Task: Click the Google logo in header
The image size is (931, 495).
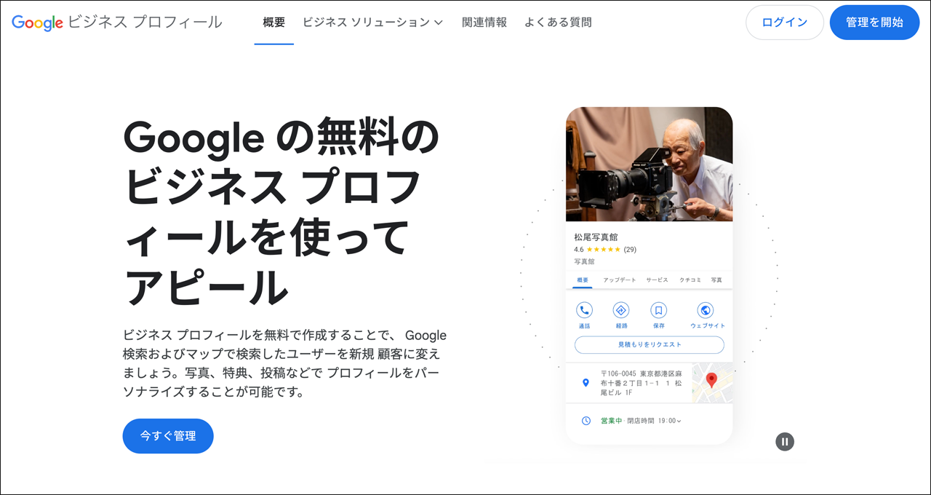Action: [x=37, y=23]
